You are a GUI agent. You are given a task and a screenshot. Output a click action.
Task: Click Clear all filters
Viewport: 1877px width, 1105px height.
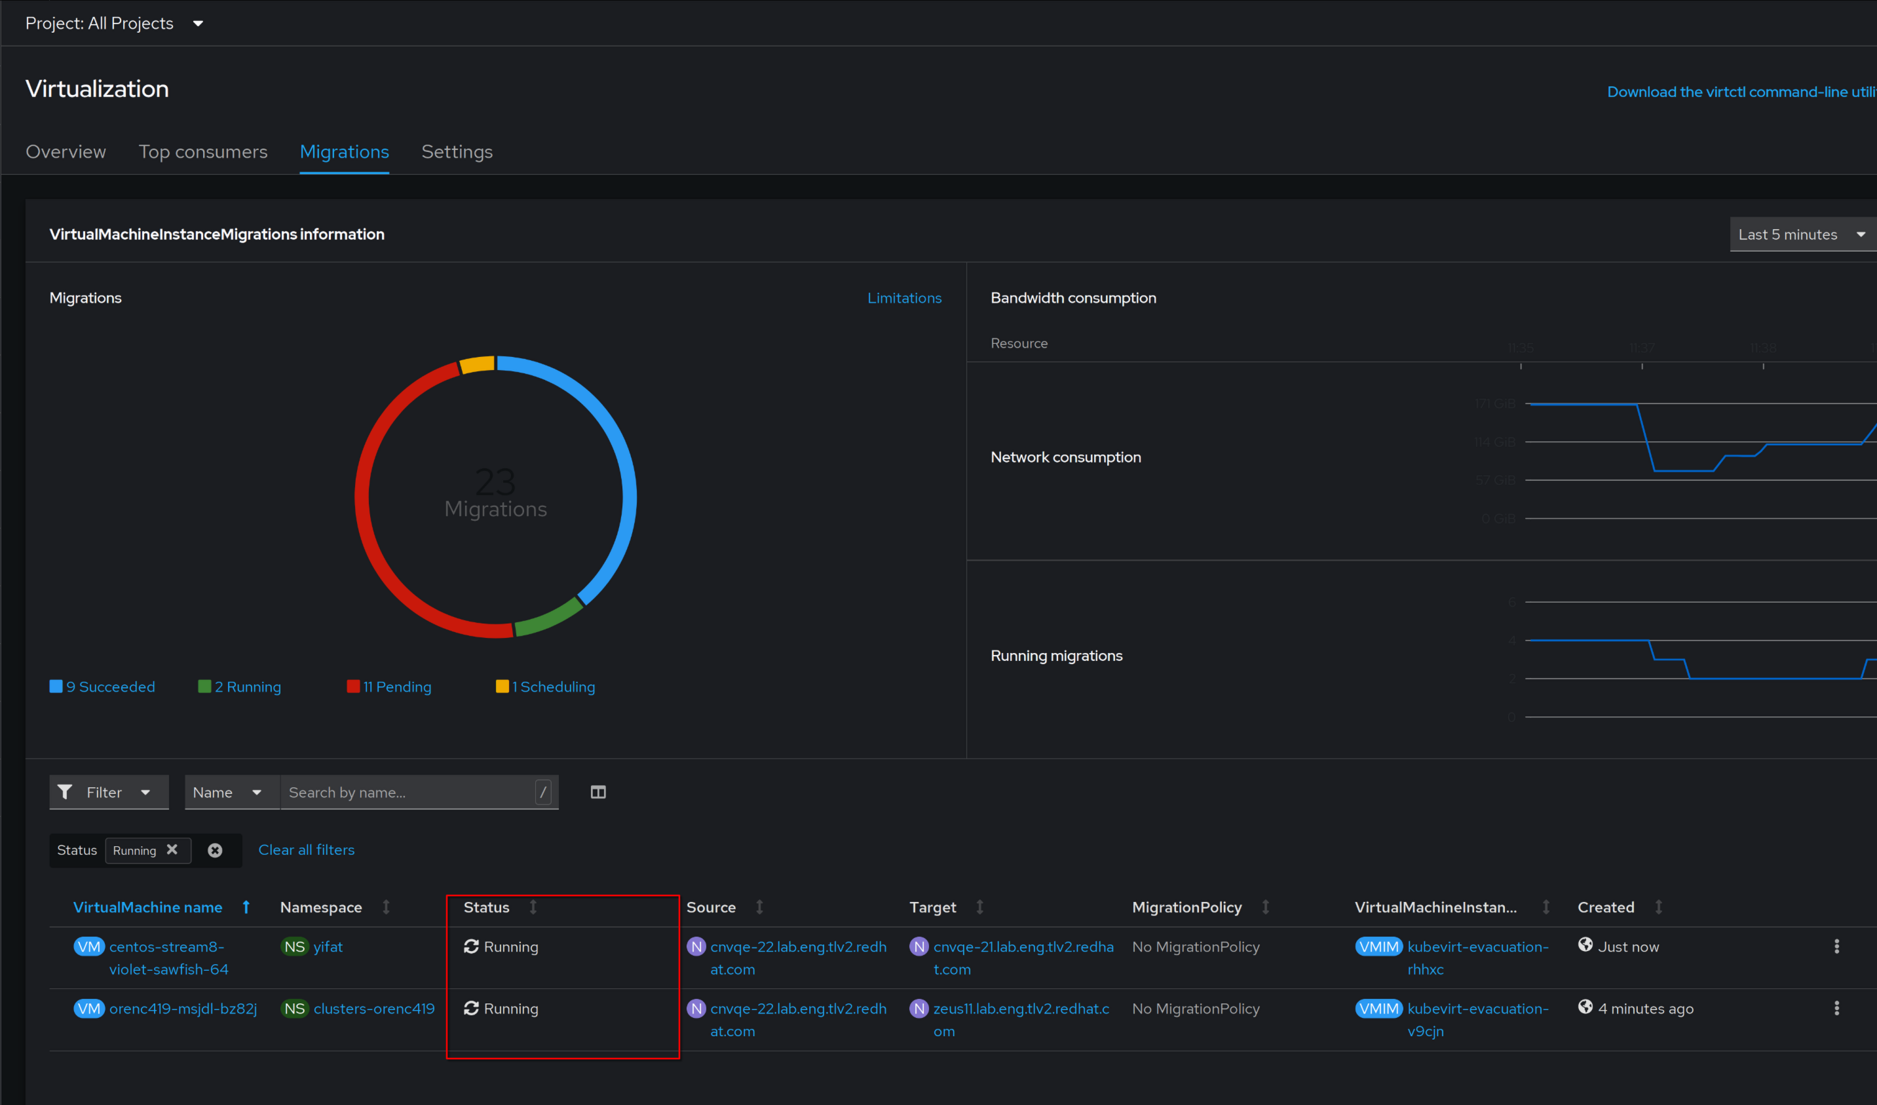(306, 850)
